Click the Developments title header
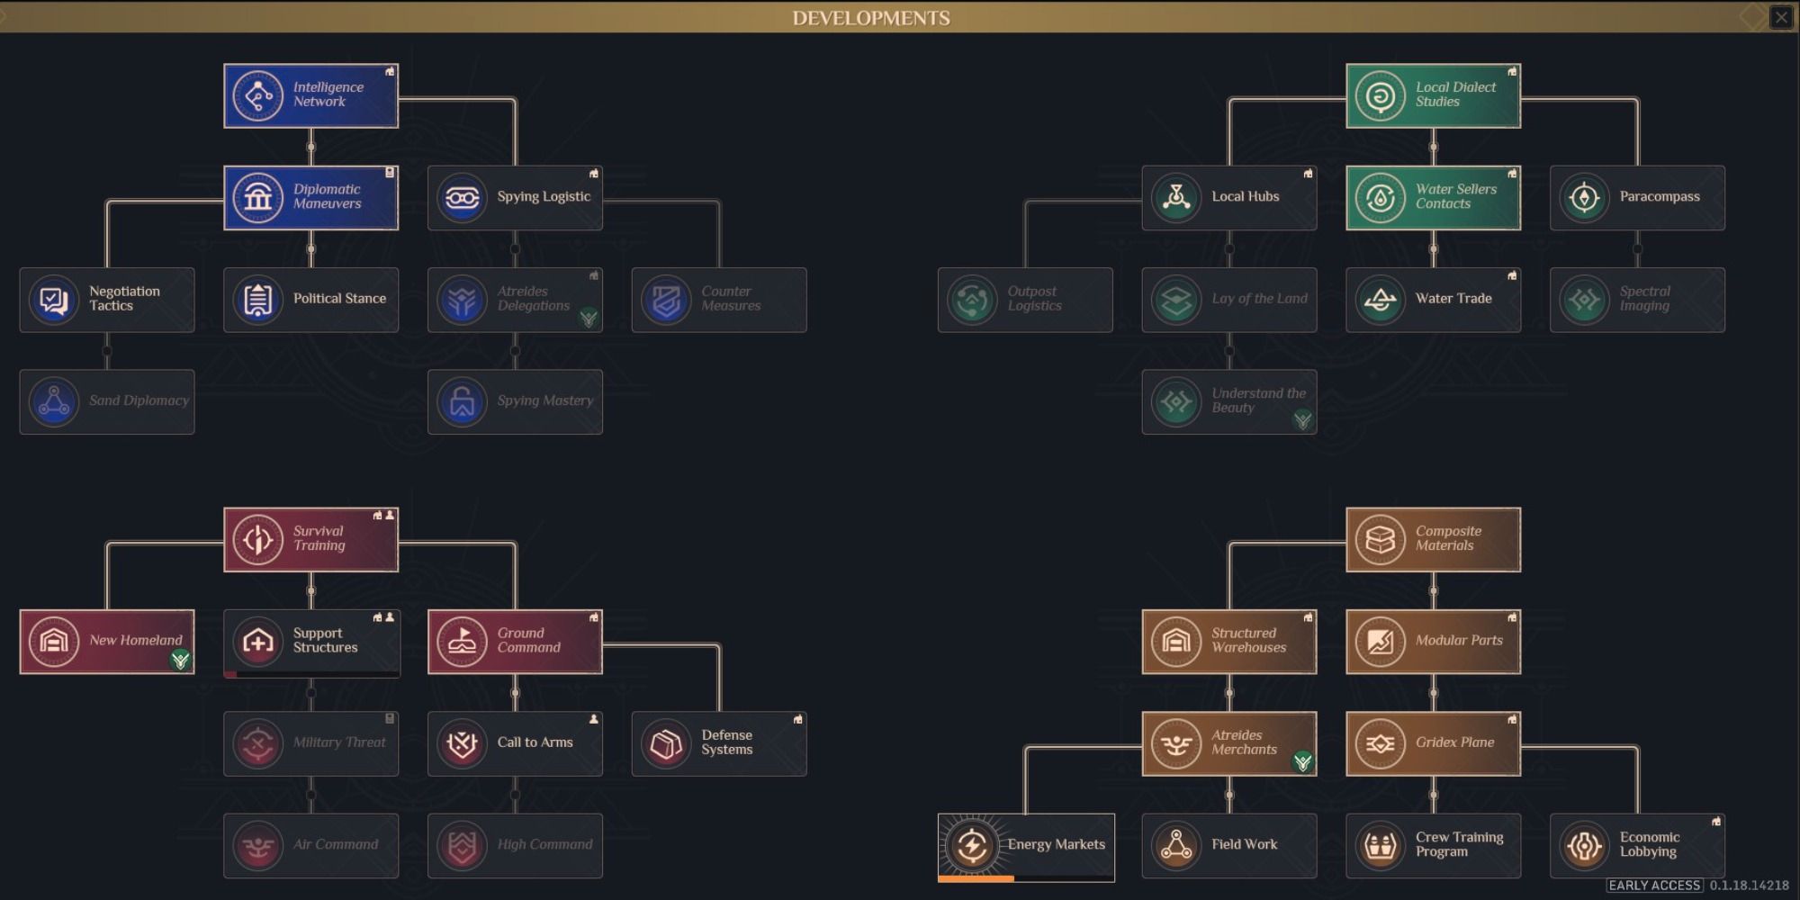The width and height of the screenshot is (1800, 900). click(871, 18)
